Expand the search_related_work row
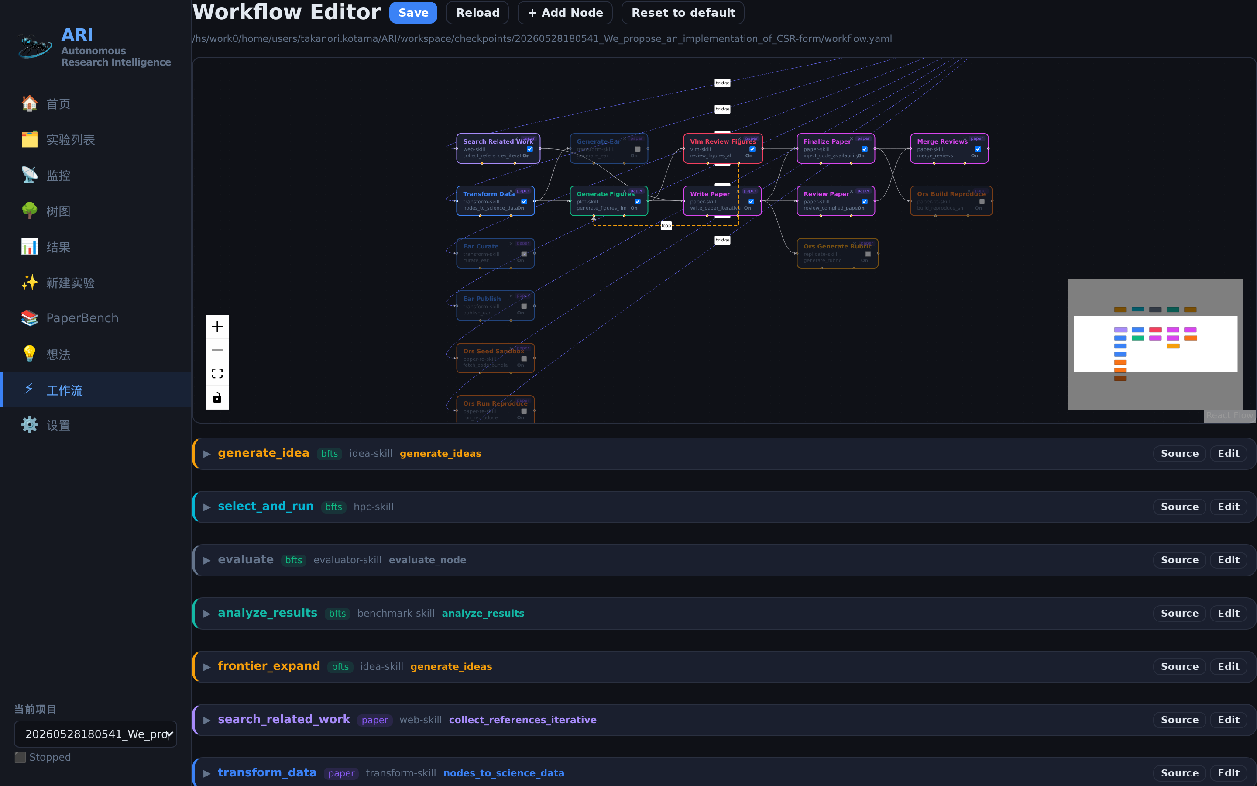1257x786 pixels. coord(207,720)
